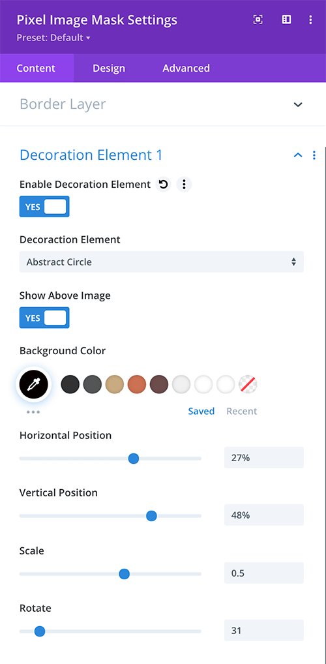Select the transparent color swatch
This screenshot has height=664, width=326.
pos(248,385)
